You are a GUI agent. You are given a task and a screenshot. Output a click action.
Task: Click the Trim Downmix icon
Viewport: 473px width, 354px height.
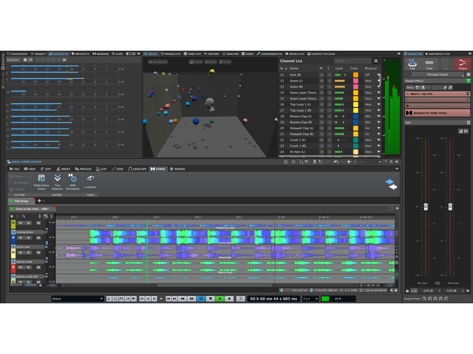(57, 179)
